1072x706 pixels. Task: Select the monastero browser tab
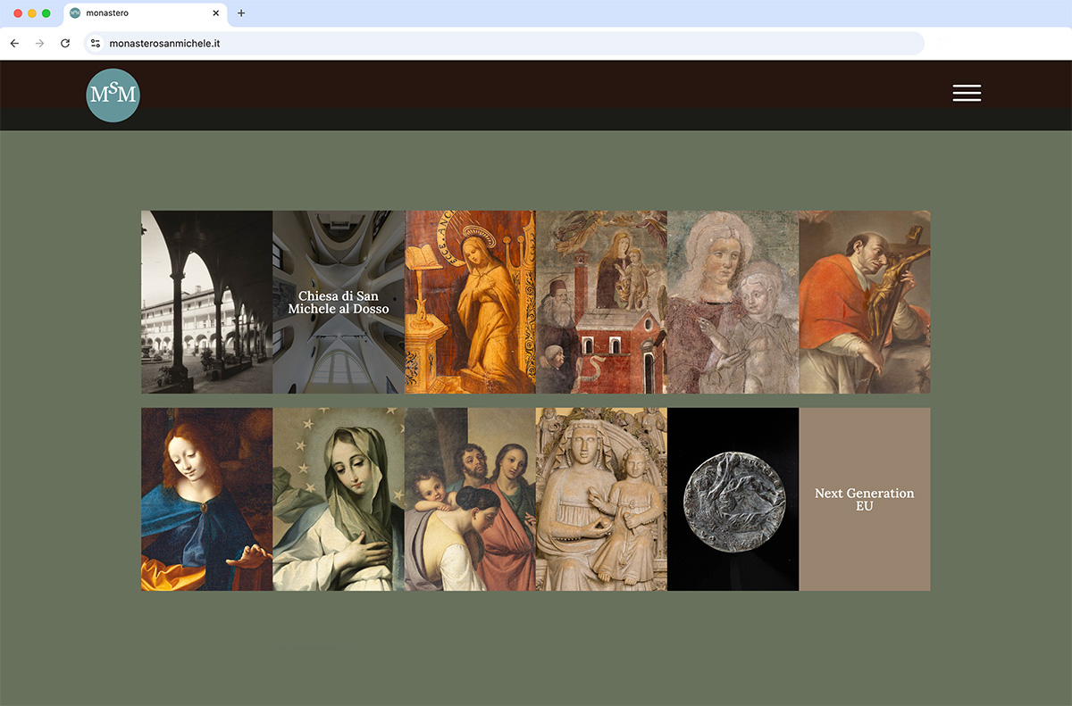144,13
